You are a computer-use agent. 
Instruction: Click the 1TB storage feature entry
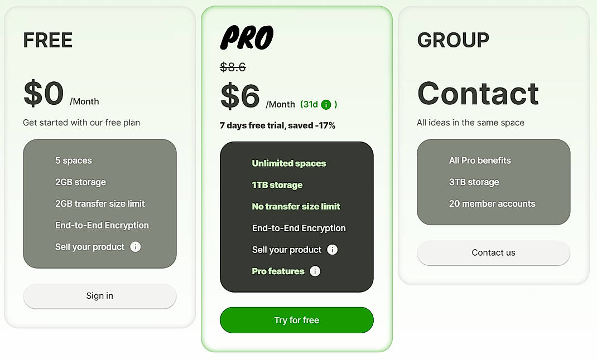point(277,185)
